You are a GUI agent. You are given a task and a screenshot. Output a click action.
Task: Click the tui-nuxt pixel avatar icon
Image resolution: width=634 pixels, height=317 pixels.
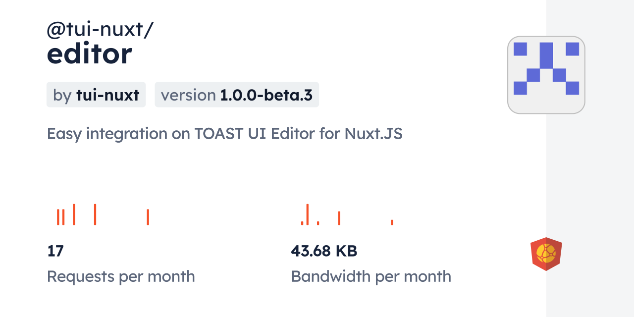546,75
